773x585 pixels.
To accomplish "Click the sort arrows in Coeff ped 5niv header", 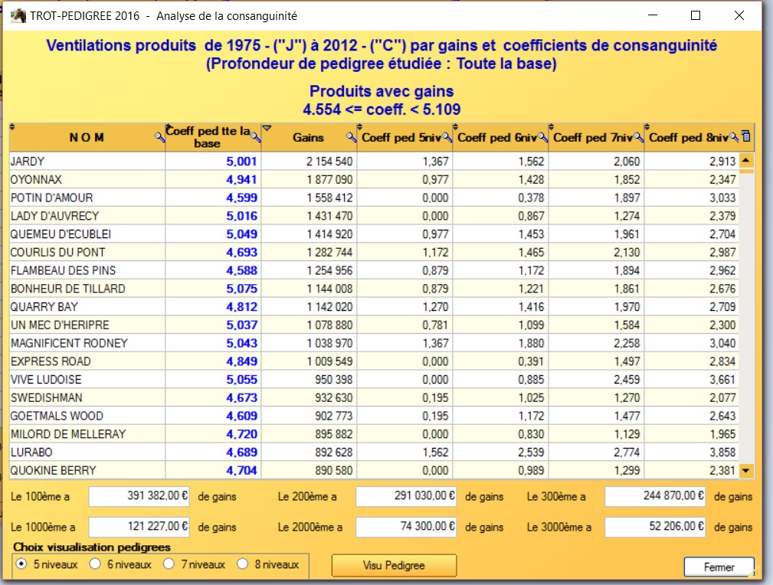I will tap(359, 127).
